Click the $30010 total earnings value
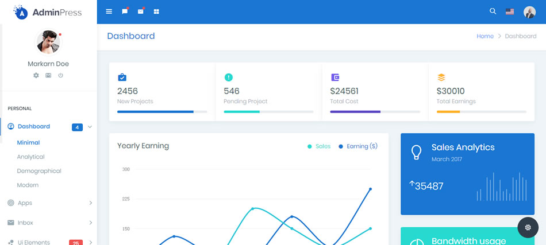 451,91
